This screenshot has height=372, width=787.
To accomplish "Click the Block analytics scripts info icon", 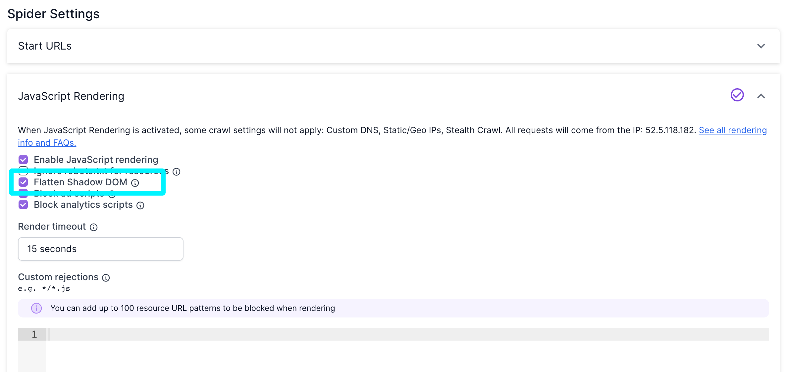I will [x=140, y=205].
